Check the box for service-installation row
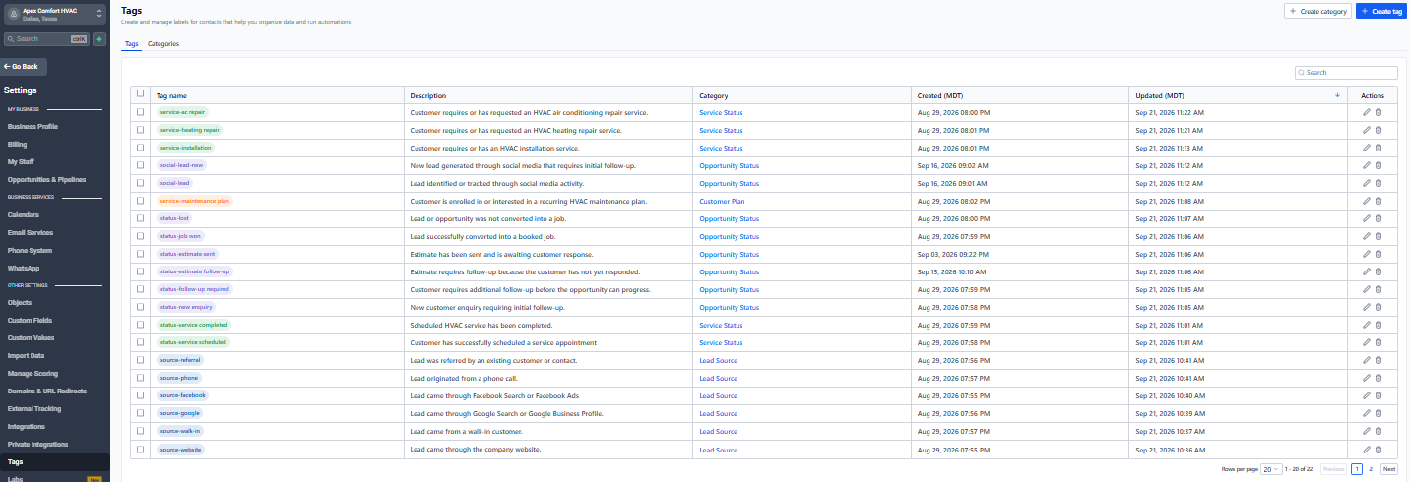Image resolution: width=1410 pixels, height=482 pixels. (141, 148)
